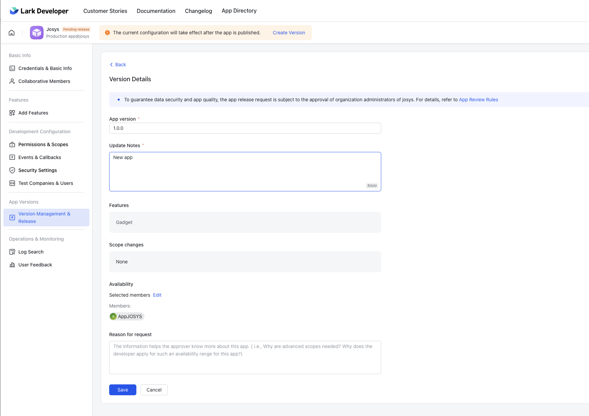This screenshot has width=589, height=416.
Task: Go to Collaborative Members page
Action: click(x=44, y=81)
